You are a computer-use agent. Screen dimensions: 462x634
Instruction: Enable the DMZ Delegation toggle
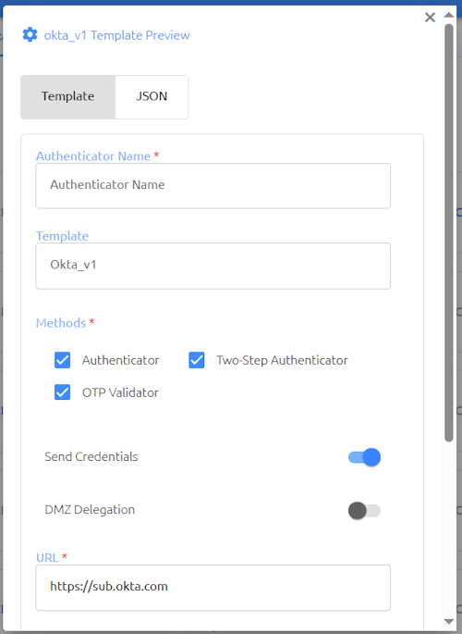[364, 511]
